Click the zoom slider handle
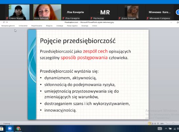Screen dimensions: 179x132 click(173, 123)
